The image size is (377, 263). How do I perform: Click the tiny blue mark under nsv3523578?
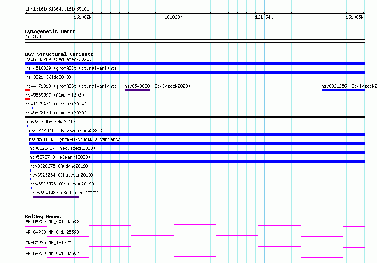coord(31,188)
